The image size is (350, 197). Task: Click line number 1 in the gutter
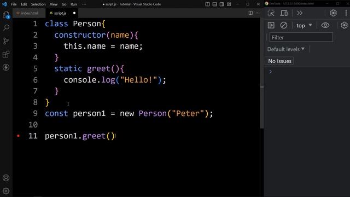(35, 24)
